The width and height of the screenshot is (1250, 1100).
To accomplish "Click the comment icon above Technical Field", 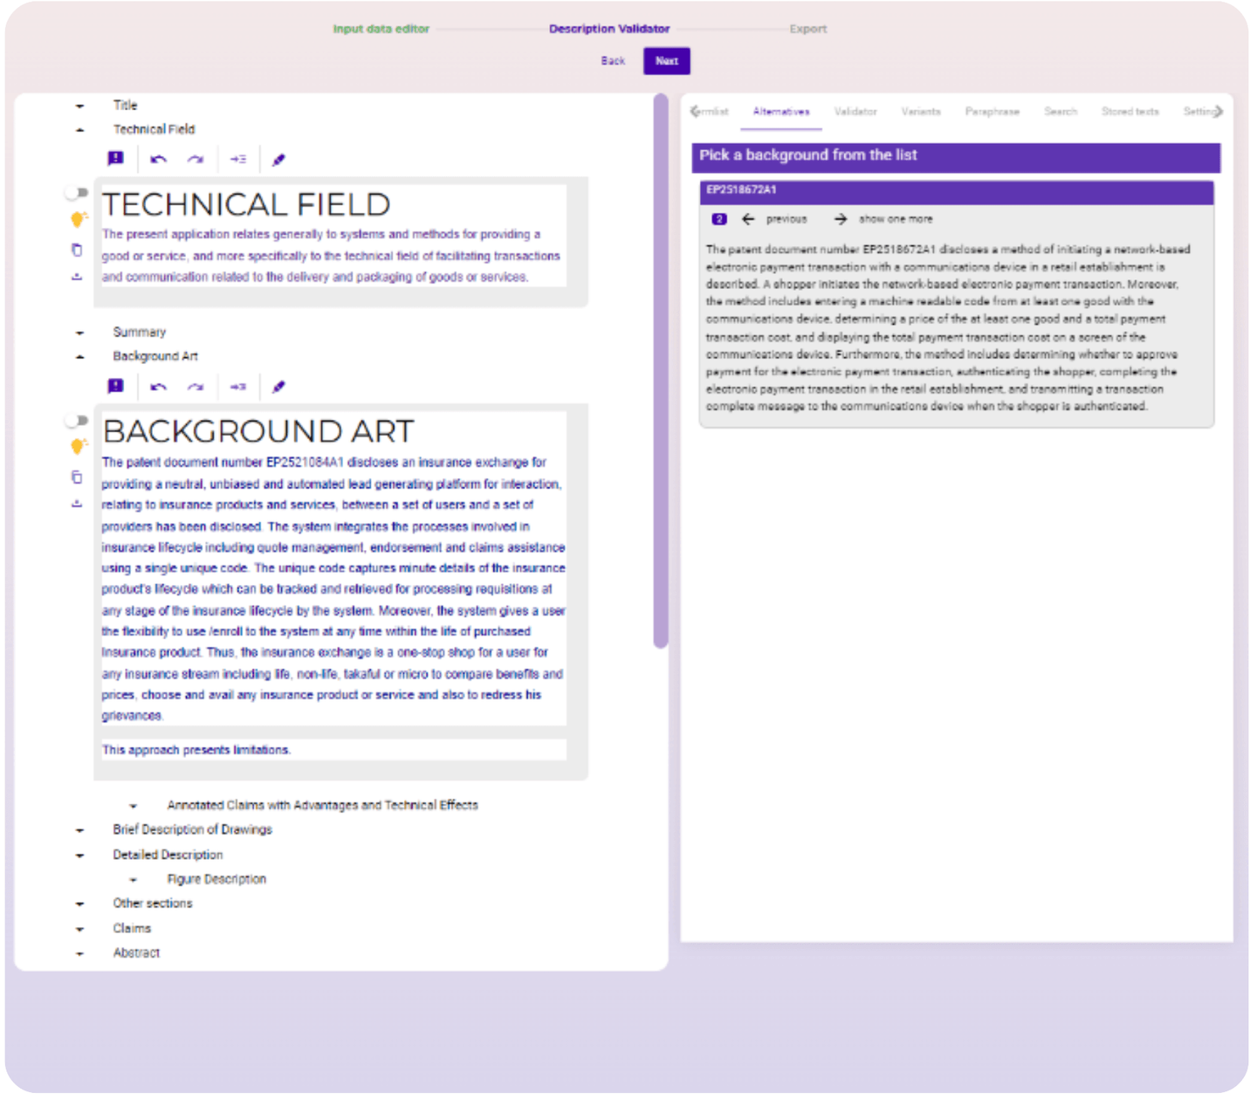I will (115, 159).
